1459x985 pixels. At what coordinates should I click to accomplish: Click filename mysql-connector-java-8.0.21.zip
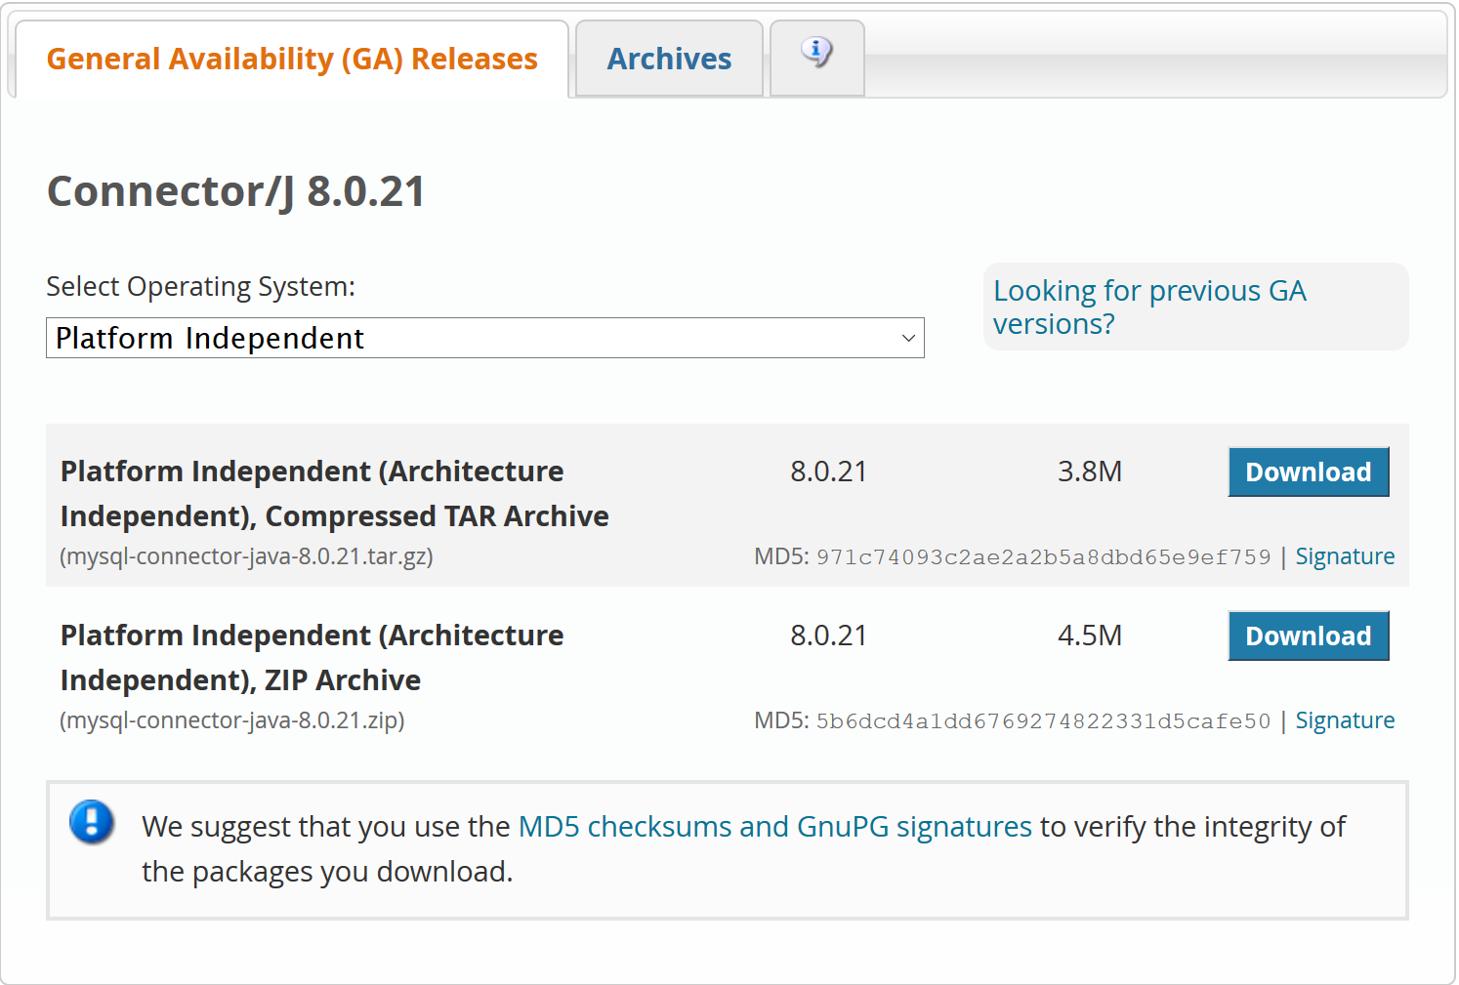tap(232, 720)
